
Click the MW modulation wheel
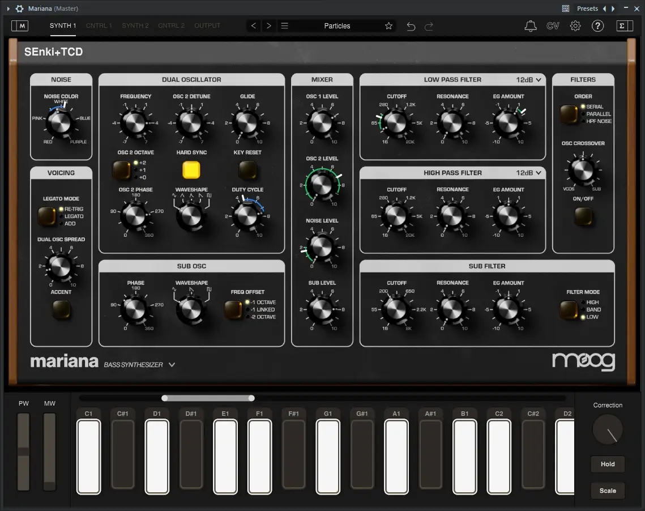(49, 450)
